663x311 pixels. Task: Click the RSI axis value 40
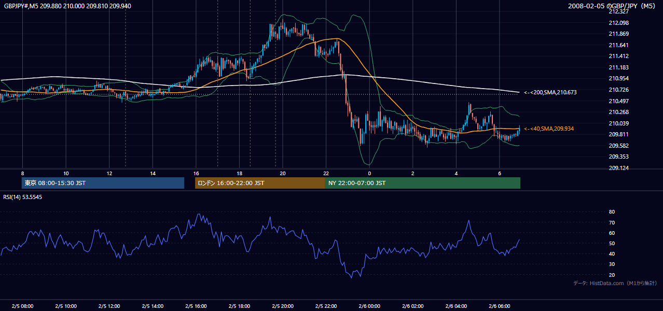click(612, 253)
